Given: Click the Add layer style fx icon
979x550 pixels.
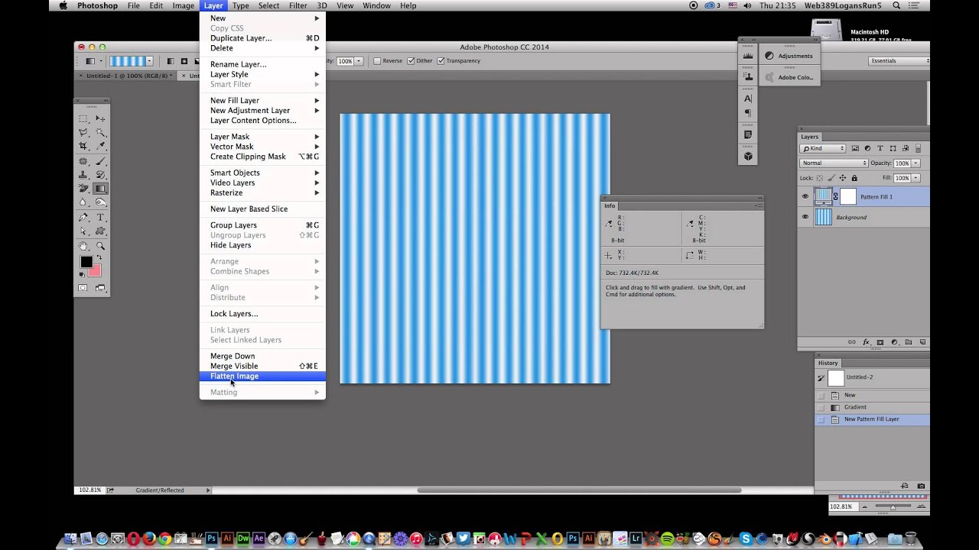Looking at the screenshot, I should pyautogui.click(x=866, y=342).
